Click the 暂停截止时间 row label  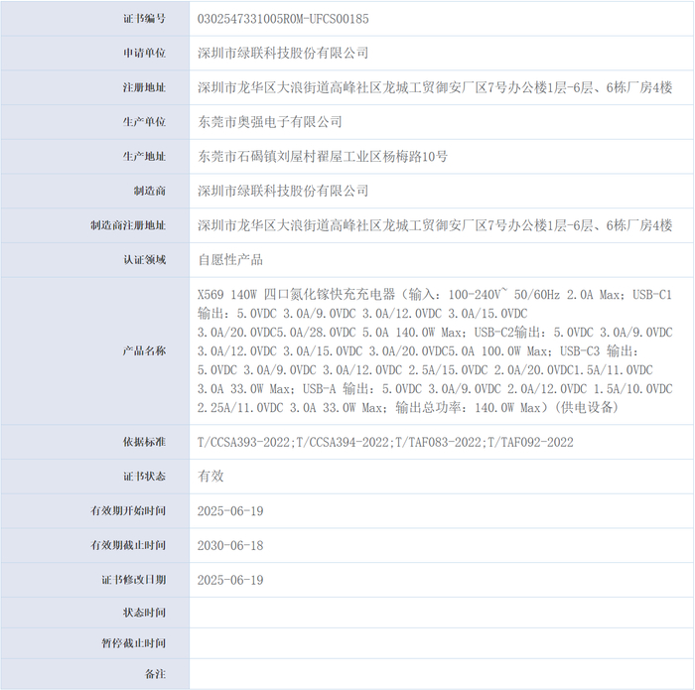(x=133, y=643)
